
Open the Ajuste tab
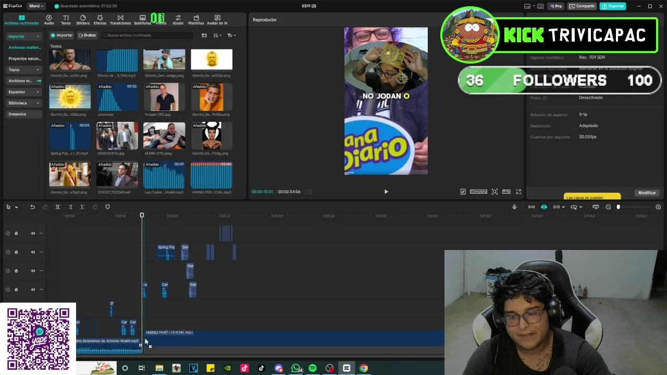pos(178,20)
